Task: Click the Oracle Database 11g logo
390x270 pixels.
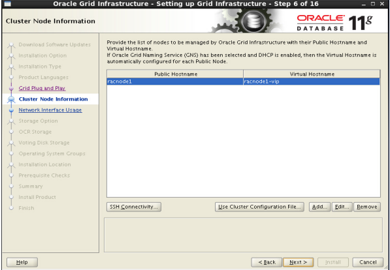Action: (334, 22)
